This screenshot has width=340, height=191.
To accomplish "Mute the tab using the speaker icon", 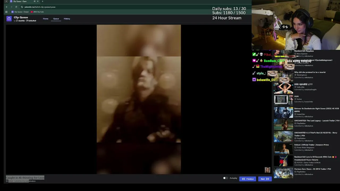I will (x=34, y=1).
